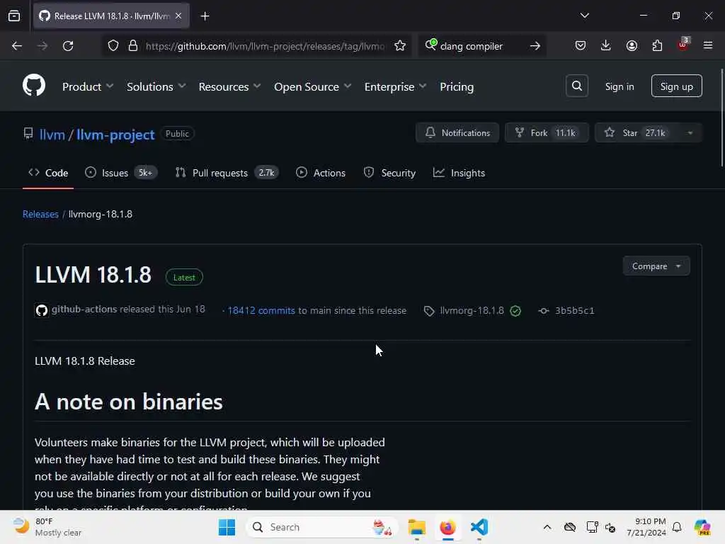Expand the Resources menu
Screen dimensions: 725x544
click(x=229, y=86)
